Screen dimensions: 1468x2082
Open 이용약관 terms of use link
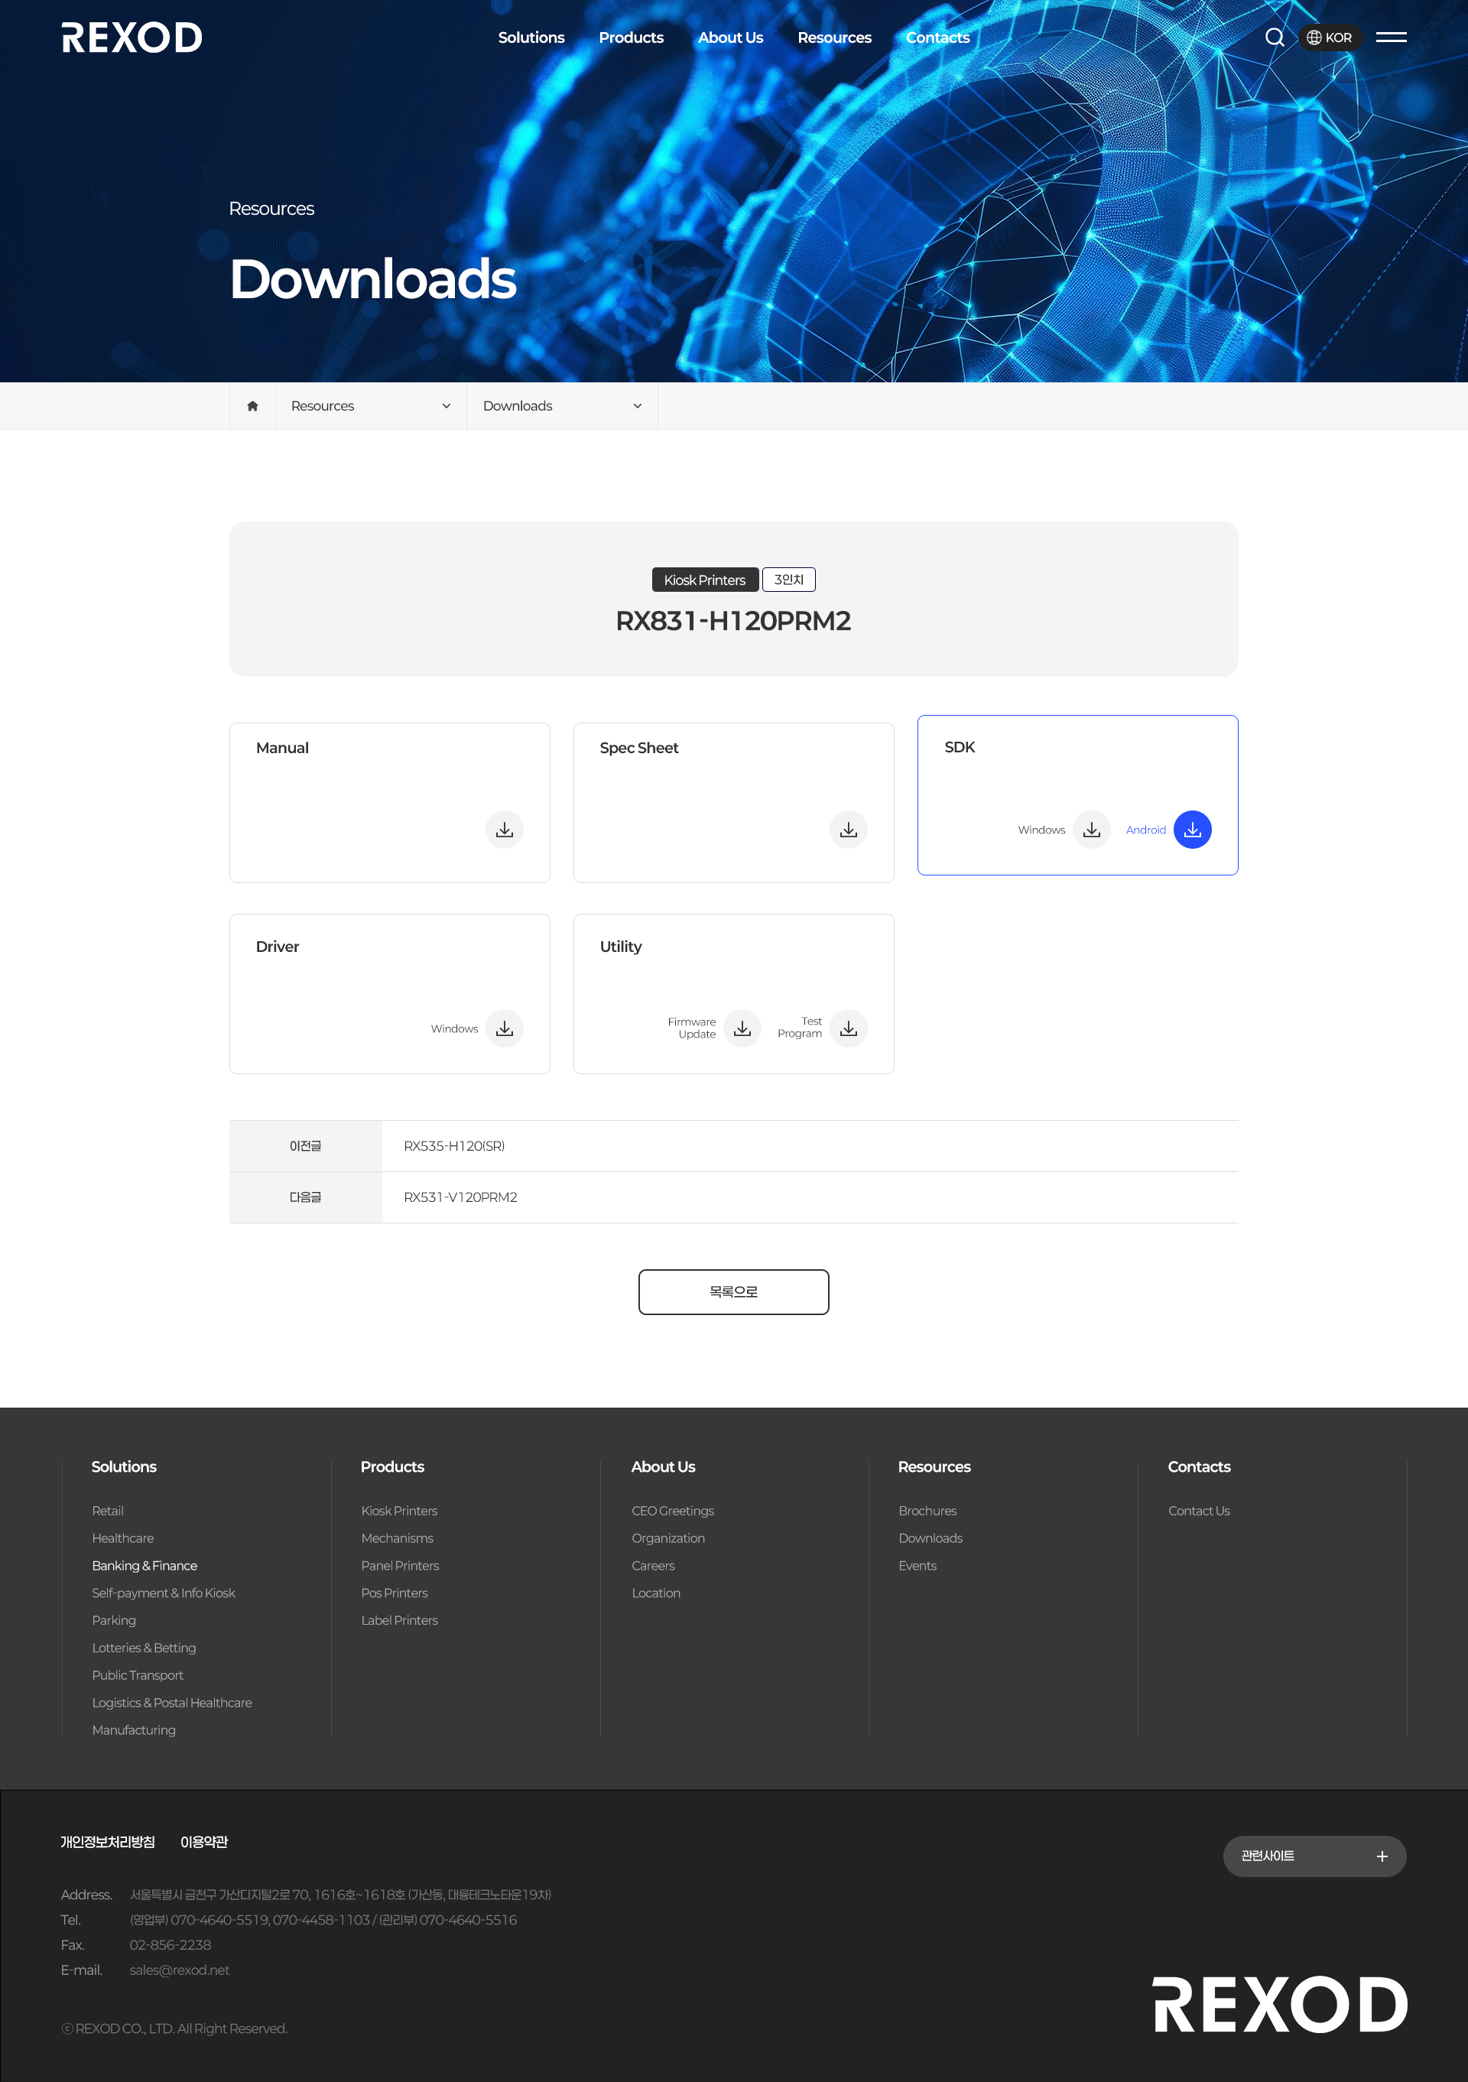pyautogui.click(x=204, y=1842)
